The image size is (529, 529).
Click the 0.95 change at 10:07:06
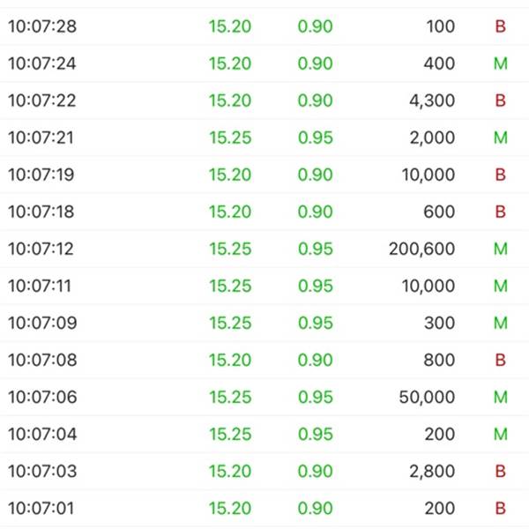[316, 397]
